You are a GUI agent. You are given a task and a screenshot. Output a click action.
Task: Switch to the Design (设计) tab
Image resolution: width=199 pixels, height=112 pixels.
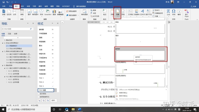click(22, 6)
